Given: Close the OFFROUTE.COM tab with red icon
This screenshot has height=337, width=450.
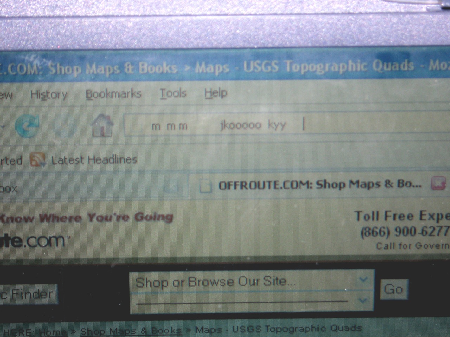Looking at the screenshot, I should click(x=439, y=184).
